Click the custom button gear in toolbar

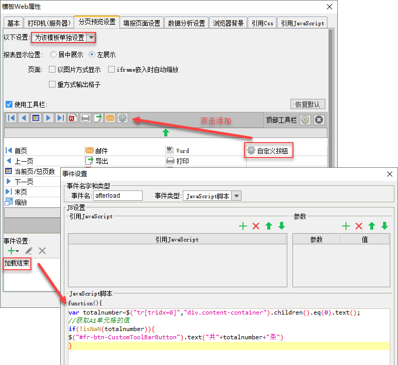123,118
